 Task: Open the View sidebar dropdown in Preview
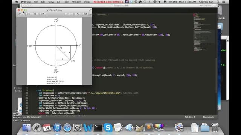[21, 14]
